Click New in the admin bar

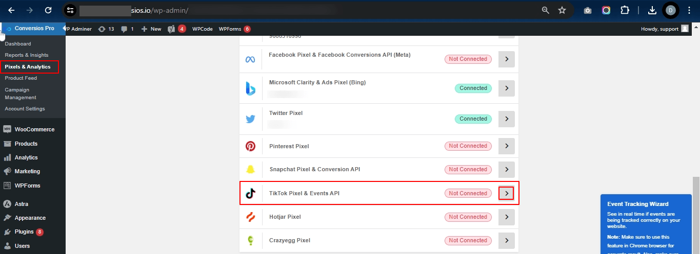[x=151, y=29]
